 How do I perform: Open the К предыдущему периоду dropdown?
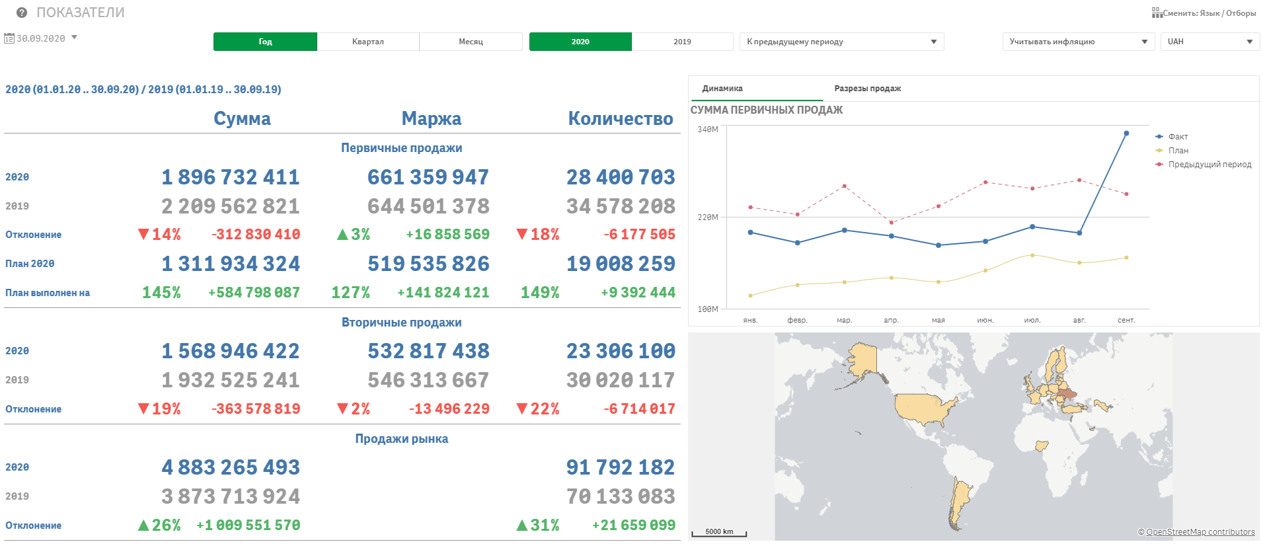(x=841, y=42)
